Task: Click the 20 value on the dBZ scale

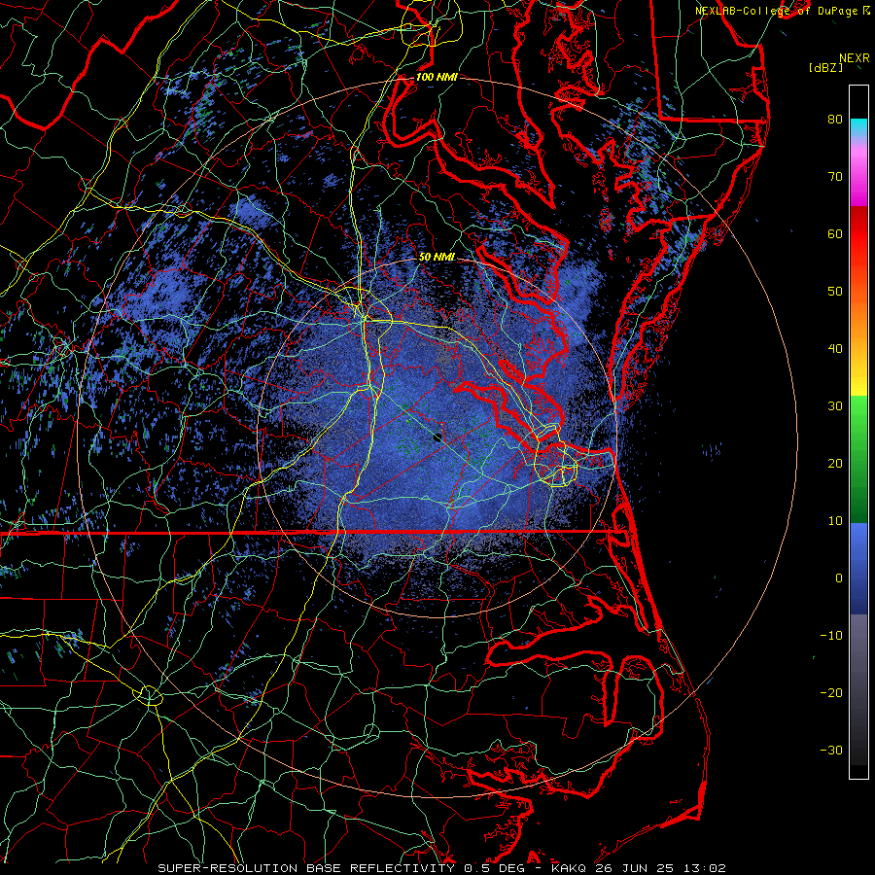Action: (835, 463)
